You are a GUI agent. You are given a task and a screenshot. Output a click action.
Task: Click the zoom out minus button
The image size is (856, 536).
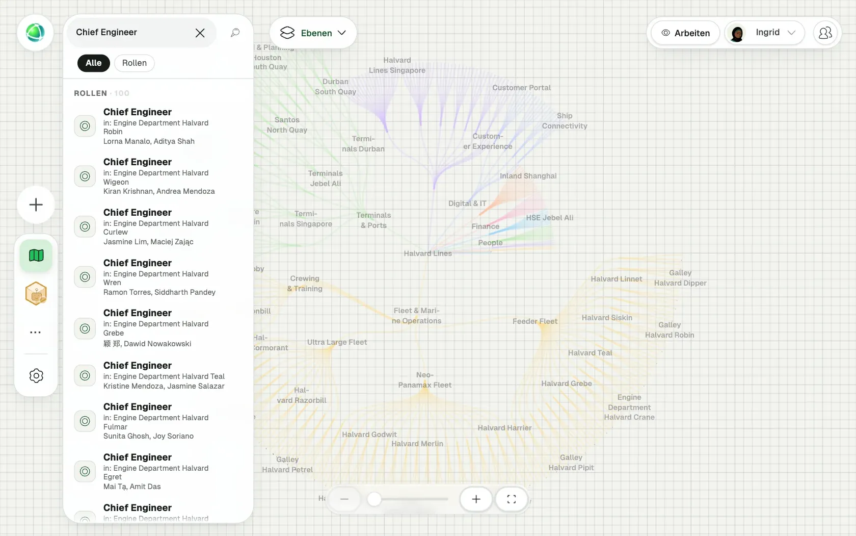click(344, 499)
